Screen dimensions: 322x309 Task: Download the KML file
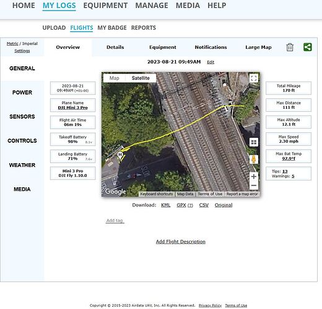[x=166, y=205]
